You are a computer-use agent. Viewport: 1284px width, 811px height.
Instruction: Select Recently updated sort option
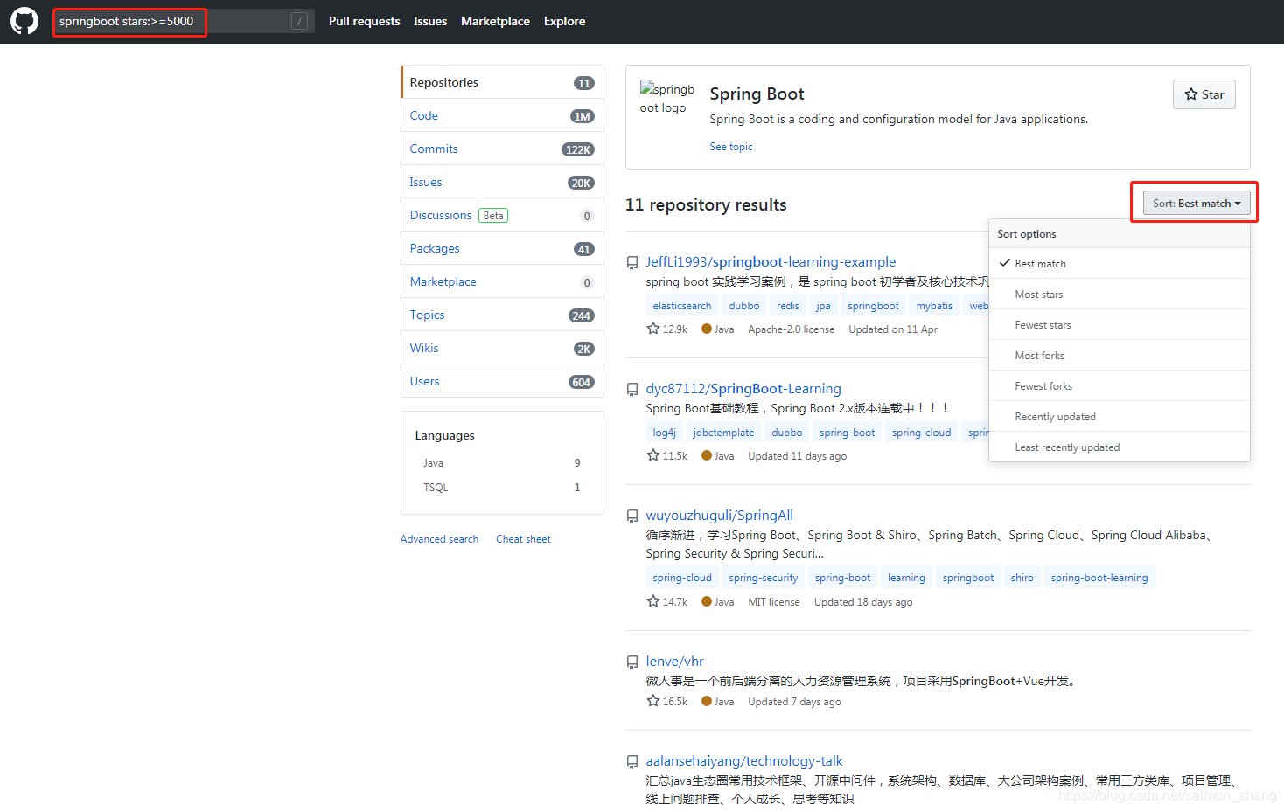click(1119, 416)
